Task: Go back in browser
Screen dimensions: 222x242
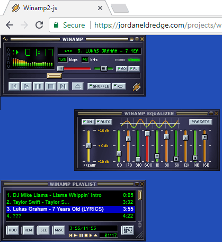Action: 10,25
